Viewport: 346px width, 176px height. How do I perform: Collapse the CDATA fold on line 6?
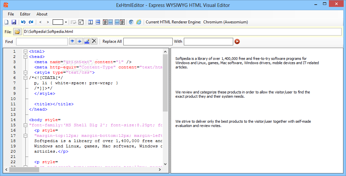point(25,78)
